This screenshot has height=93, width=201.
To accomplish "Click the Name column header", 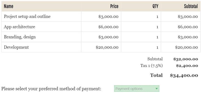I will [9, 6].
